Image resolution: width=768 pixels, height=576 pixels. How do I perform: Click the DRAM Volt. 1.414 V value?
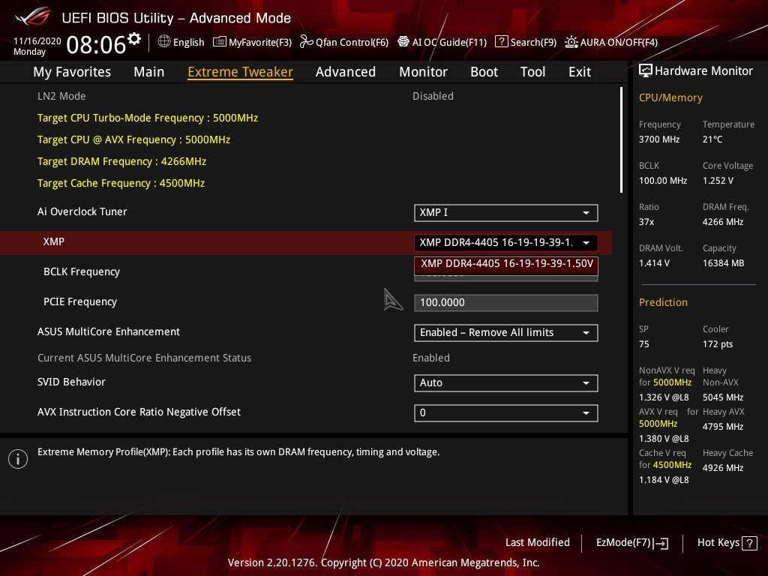pos(654,263)
